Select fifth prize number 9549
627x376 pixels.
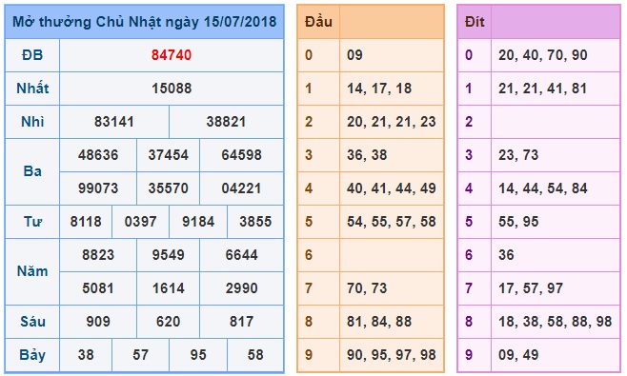pyautogui.click(x=168, y=255)
